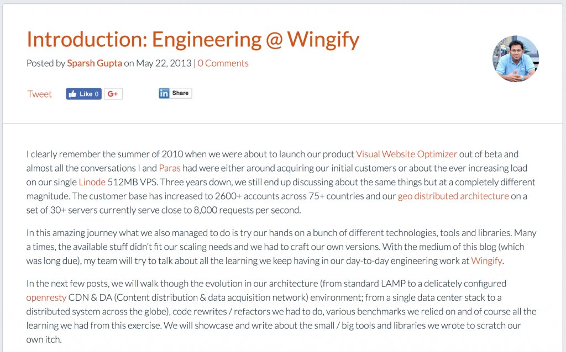
Task: Click the Paras link
Action: click(169, 168)
